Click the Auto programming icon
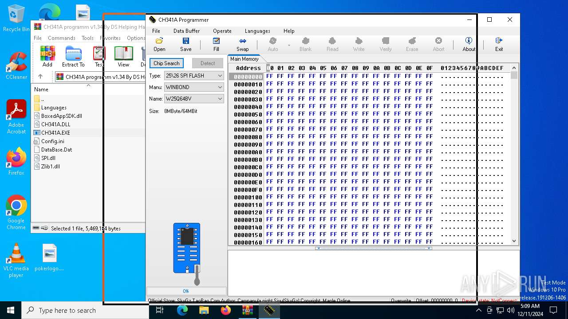This screenshot has height=319, width=568. (x=273, y=44)
